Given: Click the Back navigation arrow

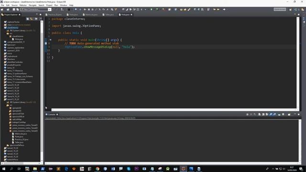Looking at the screenshot, I should 218,10.
